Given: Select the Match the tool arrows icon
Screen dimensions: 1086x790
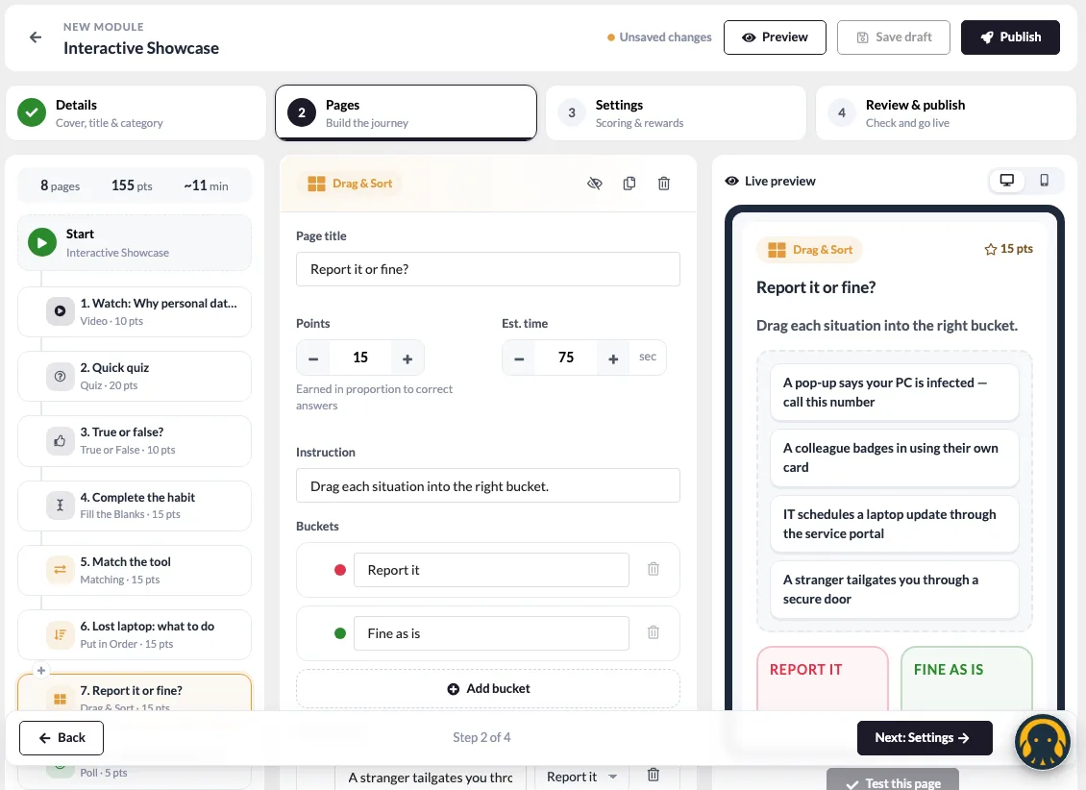Looking at the screenshot, I should [61, 570].
